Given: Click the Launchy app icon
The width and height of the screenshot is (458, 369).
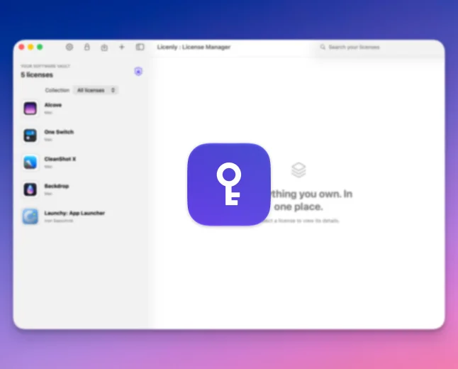Looking at the screenshot, I should pos(30,216).
